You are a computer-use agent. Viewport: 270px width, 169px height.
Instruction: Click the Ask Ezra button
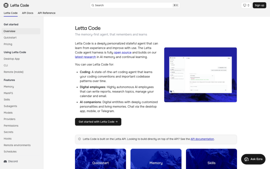tap(253, 159)
